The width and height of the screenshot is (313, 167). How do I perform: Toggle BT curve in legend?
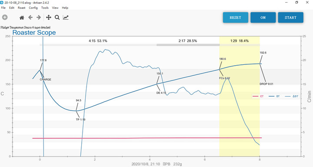coord(274,96)
